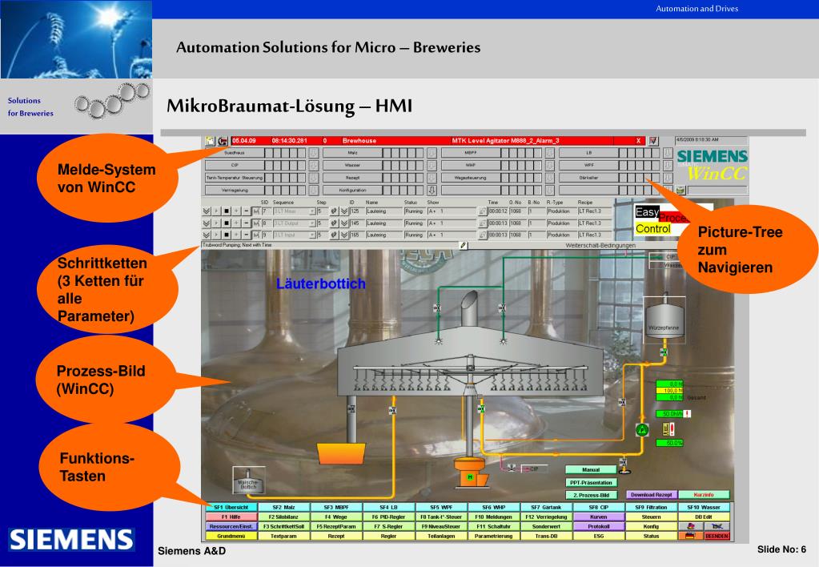This screenshot has width=819, height=567.
Task: Click the pencil edit icon in step status bar
Action: [464, 245]
